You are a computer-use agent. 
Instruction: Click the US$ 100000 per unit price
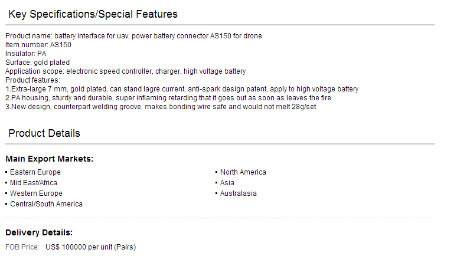tap(91, 247)
